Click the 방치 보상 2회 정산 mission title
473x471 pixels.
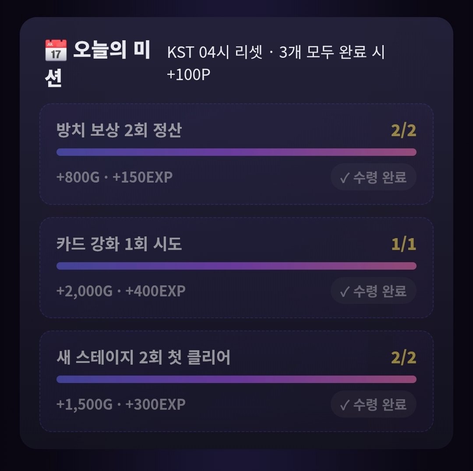click(119, 130)
